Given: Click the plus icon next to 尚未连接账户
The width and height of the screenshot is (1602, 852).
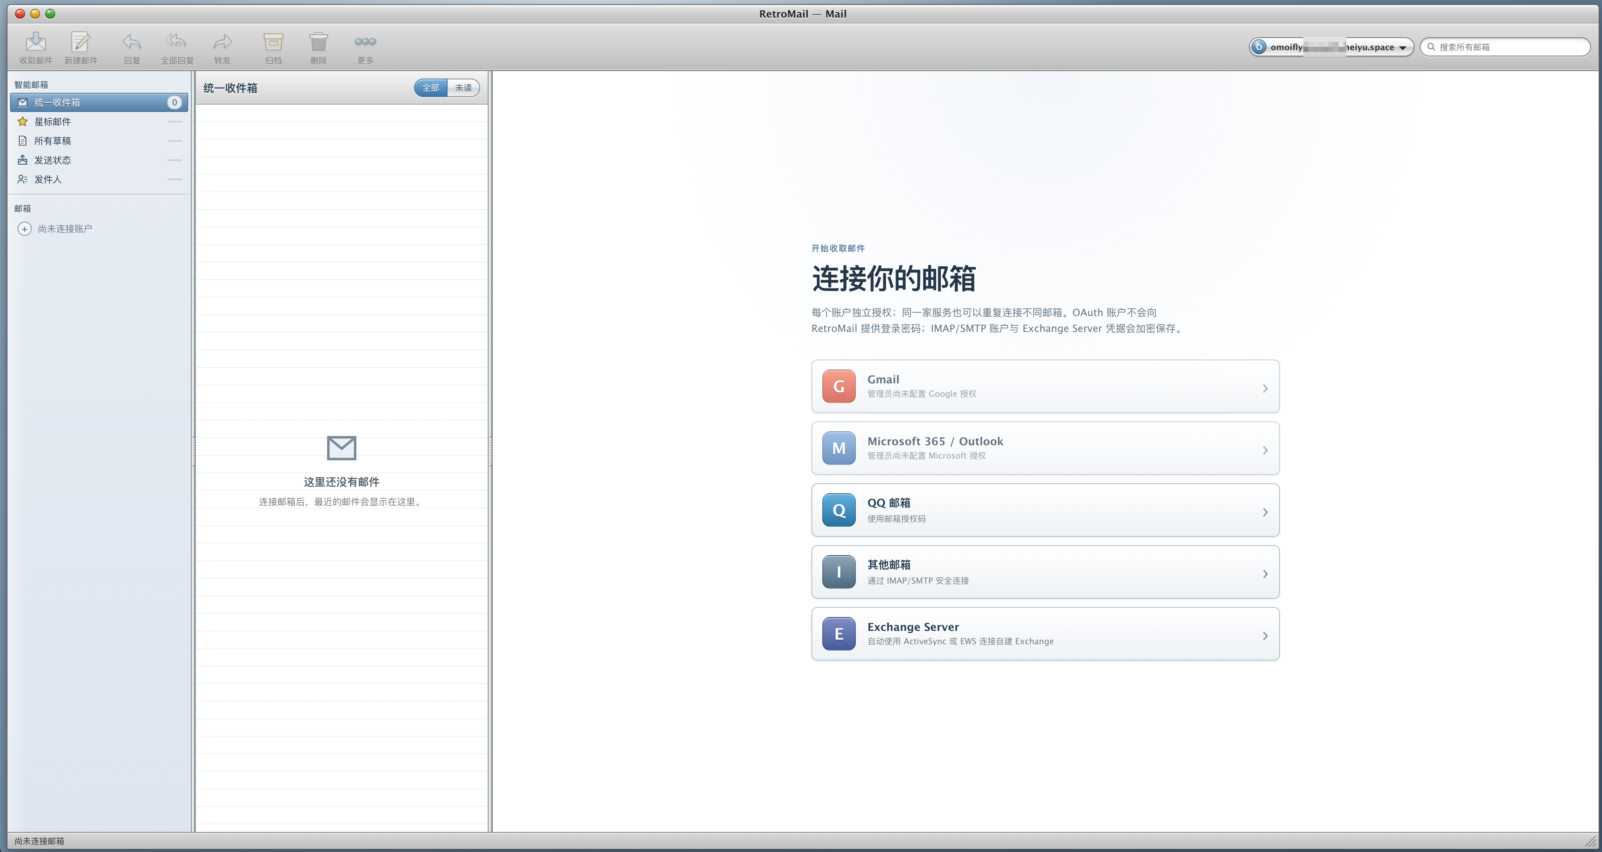Looking at the screenshot, I should (24, 230).
